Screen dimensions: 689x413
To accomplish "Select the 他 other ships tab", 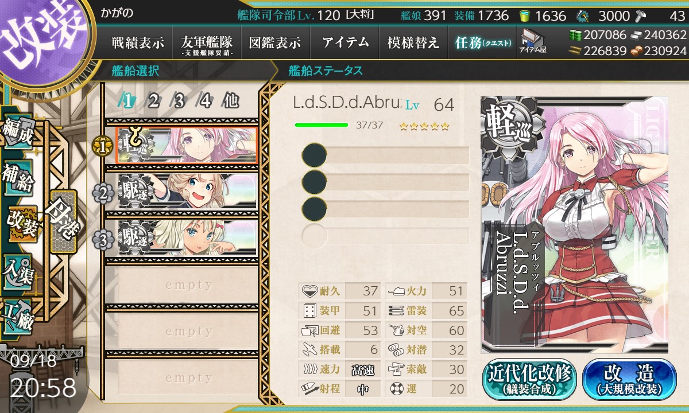I will pyautogui.click(x=231, y=101).
